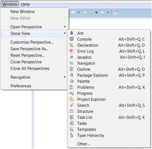152x149 pixels.
Task: Click the Error Log icon
Action: tap(72, 51)
